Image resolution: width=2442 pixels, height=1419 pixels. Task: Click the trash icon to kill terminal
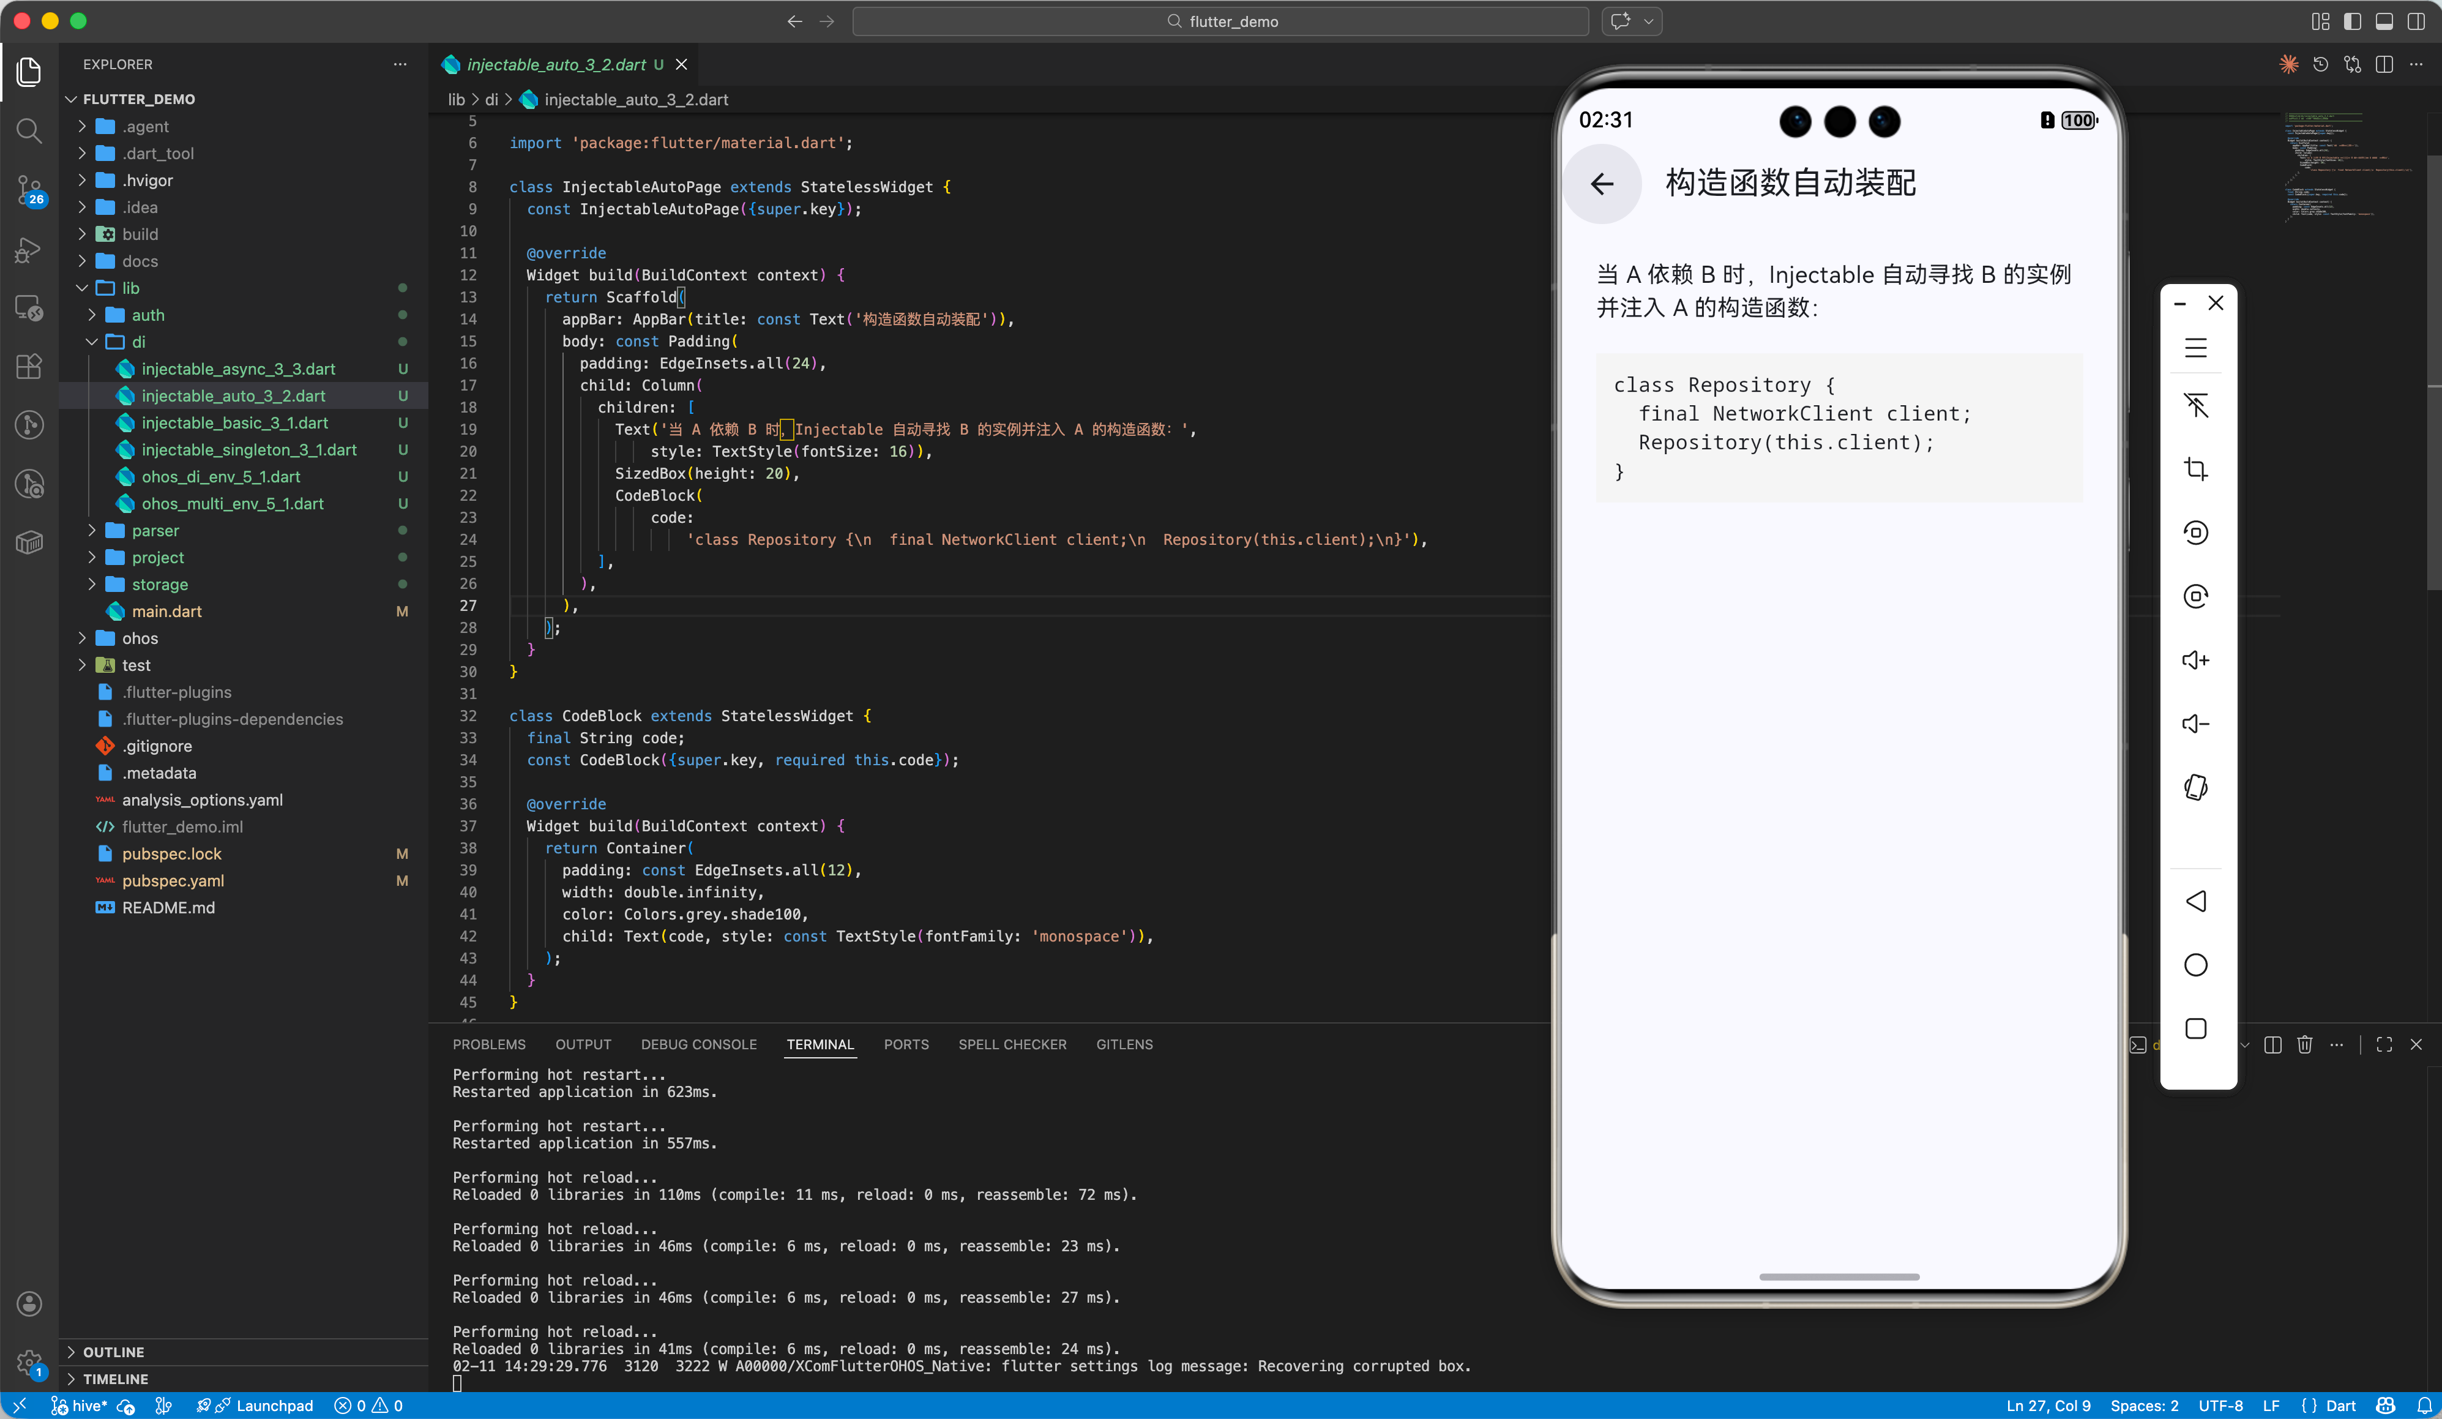(x=2304, y=1044)
